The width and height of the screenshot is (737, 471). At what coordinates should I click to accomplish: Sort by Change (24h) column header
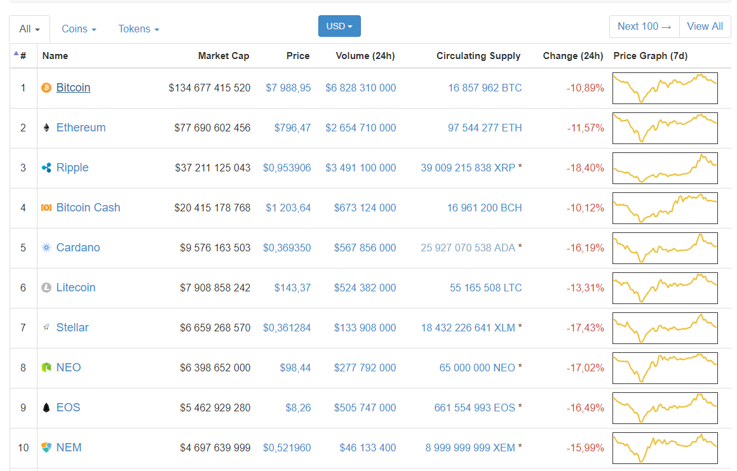point(572,56)
